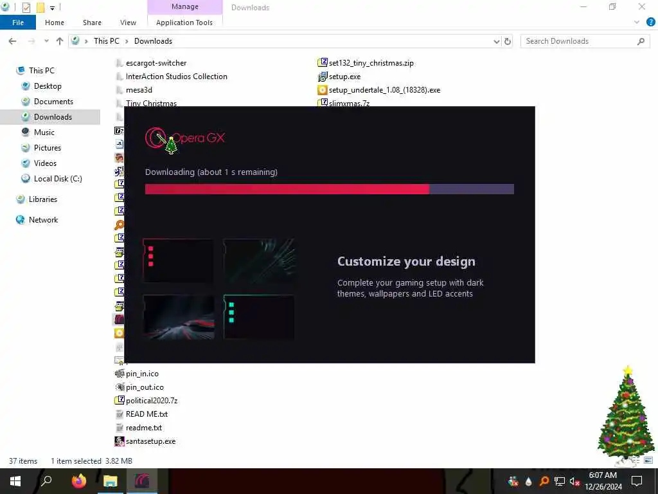The image size is (658, 494).
Task: Click the muted volume tray icon
Action: [575, 481]
